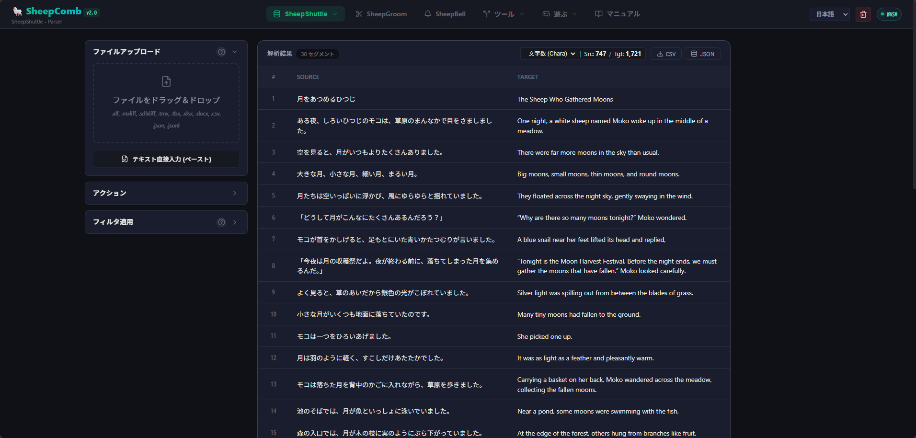
Task: Click source 空を見ると、月がいつもよりたくさんありました。
Action: 371,152
